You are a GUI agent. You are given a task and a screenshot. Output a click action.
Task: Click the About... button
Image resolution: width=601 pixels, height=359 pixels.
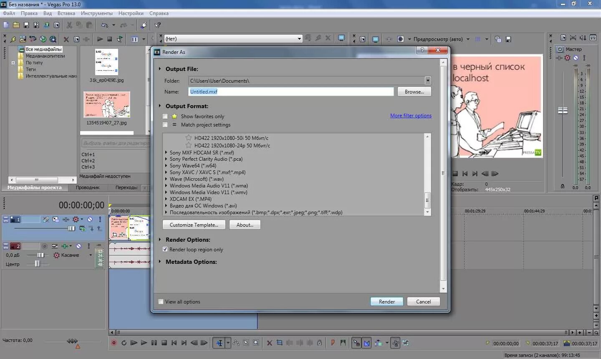(x=245, y=225)
